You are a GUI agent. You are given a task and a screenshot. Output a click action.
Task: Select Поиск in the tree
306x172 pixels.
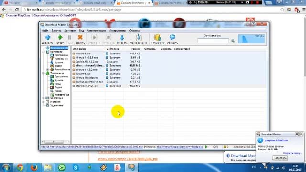(x=58, y=91)
